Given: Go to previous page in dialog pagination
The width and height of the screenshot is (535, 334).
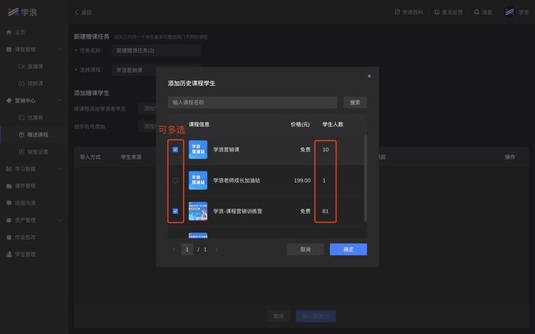Looking at the screenshot, I should pyautogui.click(x=174, y=249).
